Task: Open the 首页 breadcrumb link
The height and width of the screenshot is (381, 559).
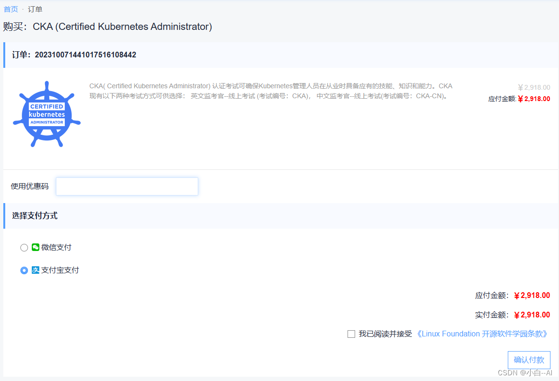Action: pyautogui.click(x=10, y=9)
